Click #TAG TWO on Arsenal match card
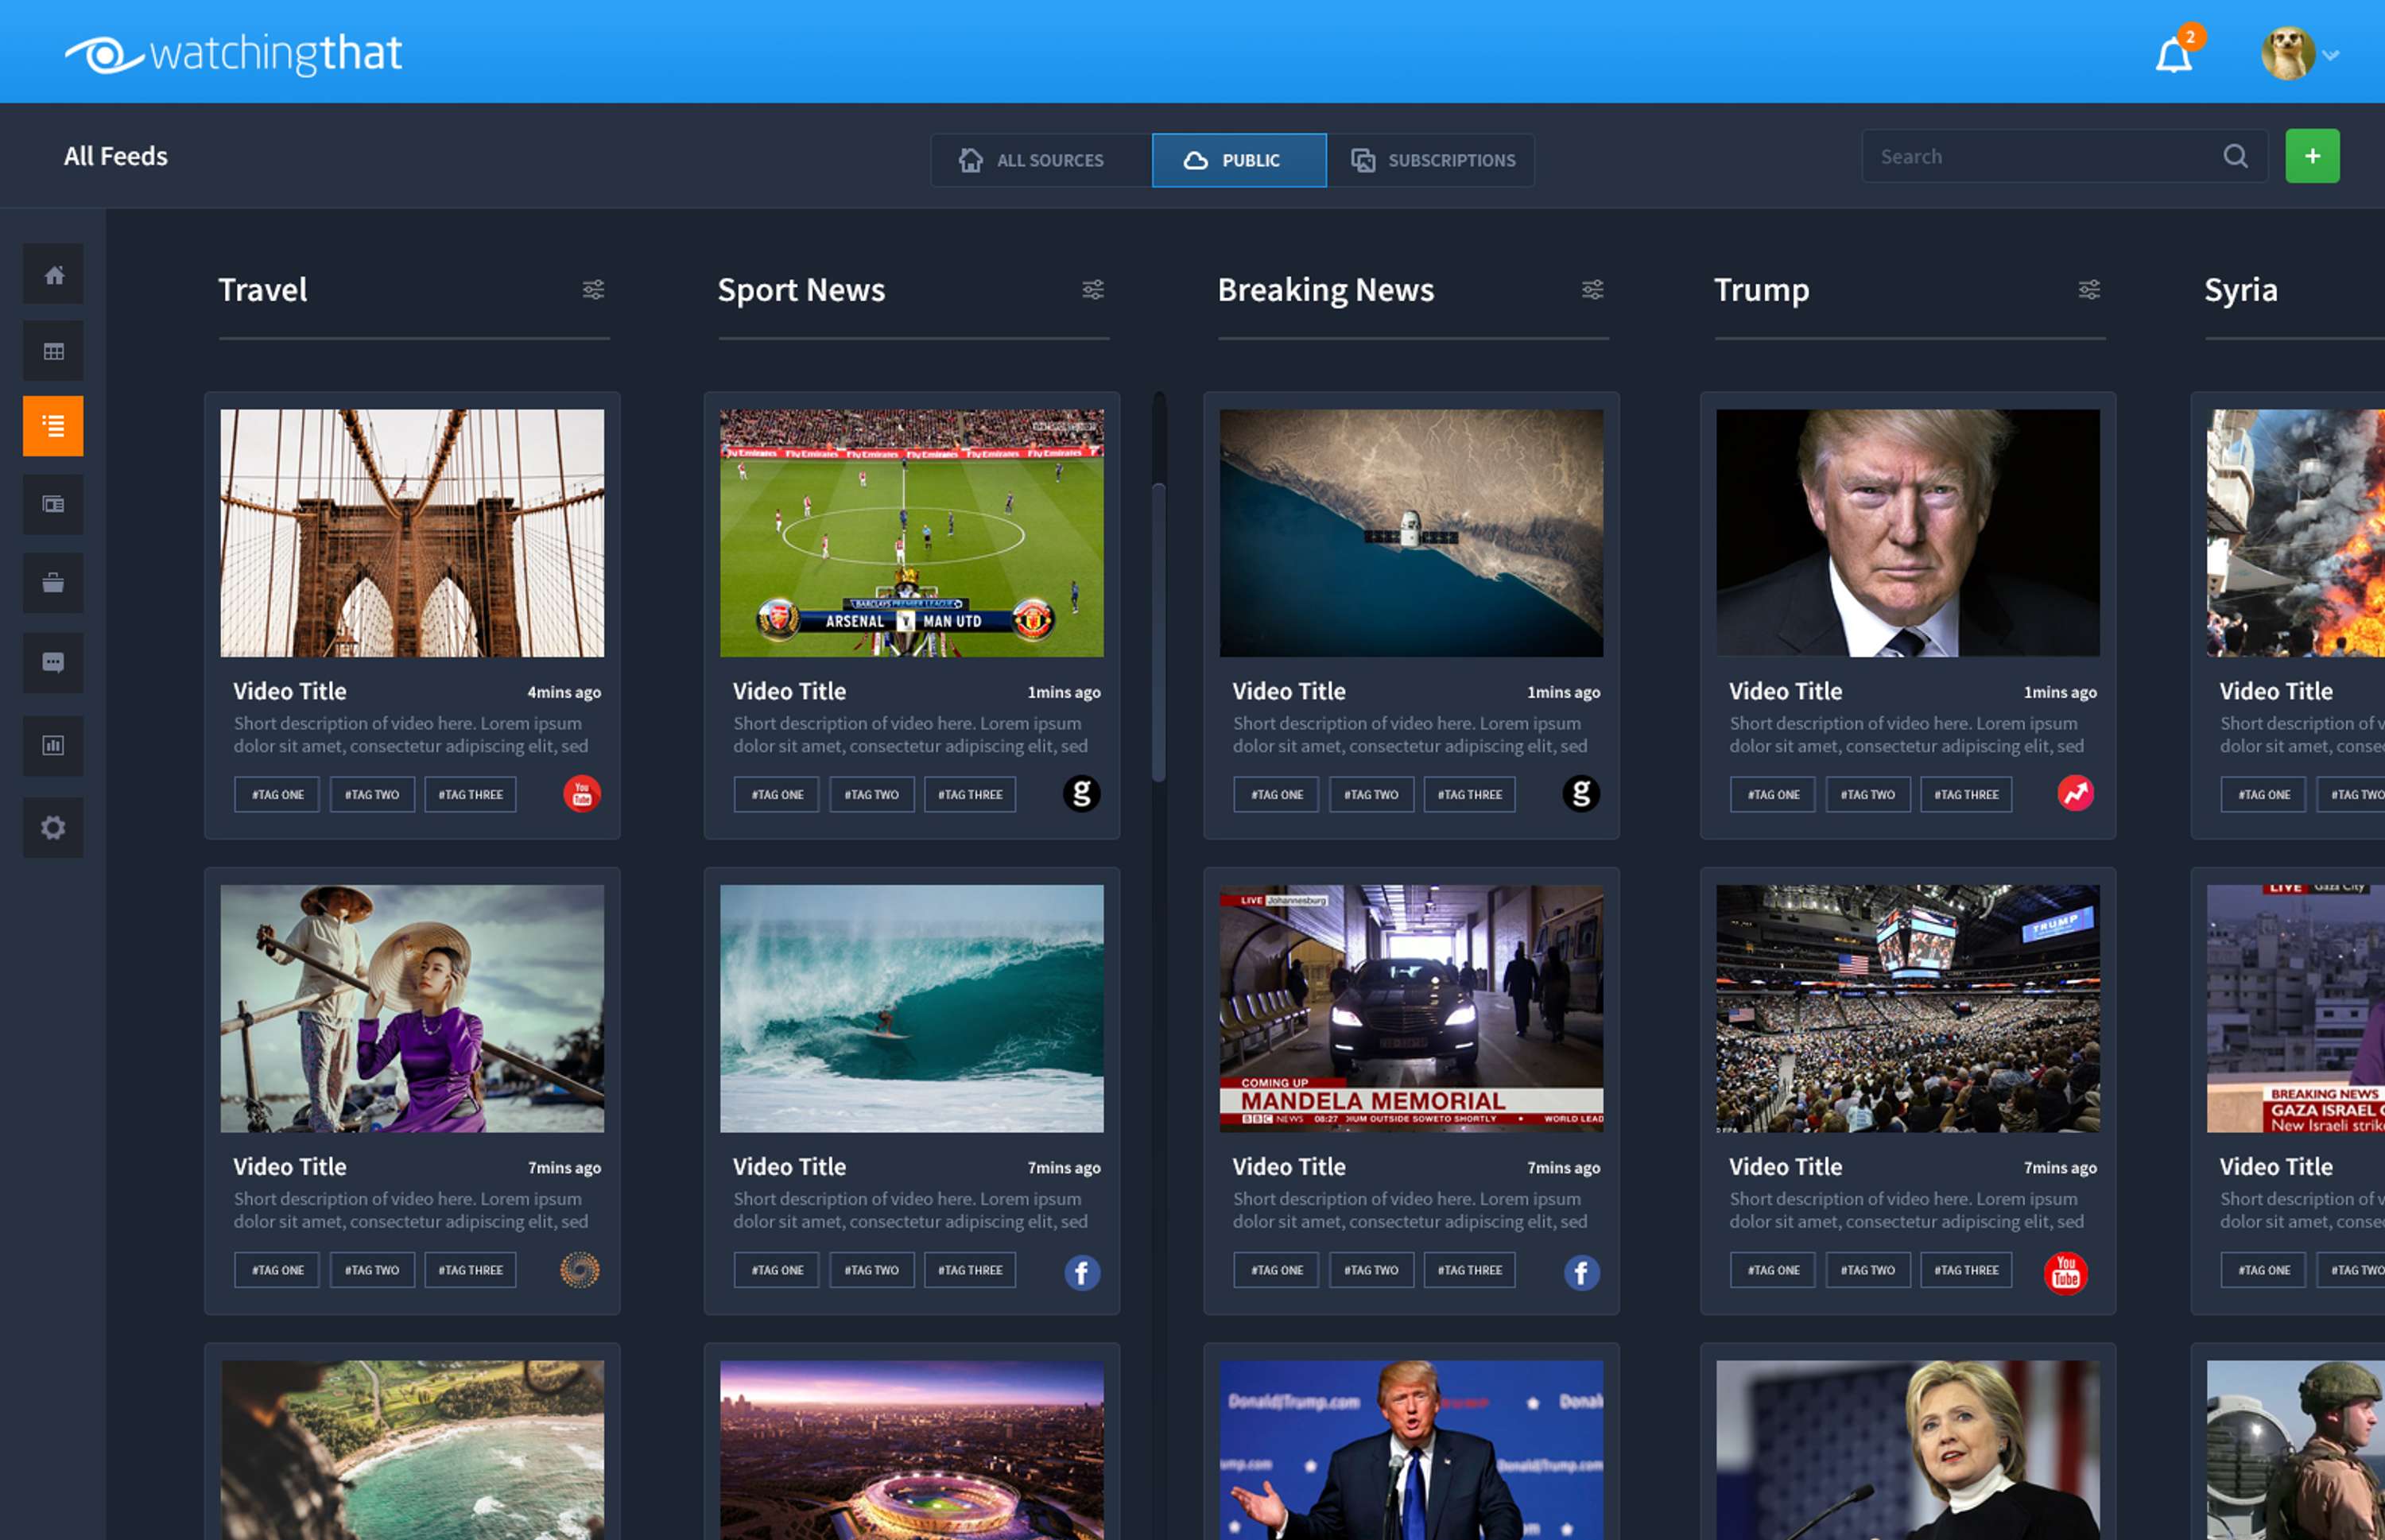Viewport: 2385px width, 1540px height. click(871, 795)
